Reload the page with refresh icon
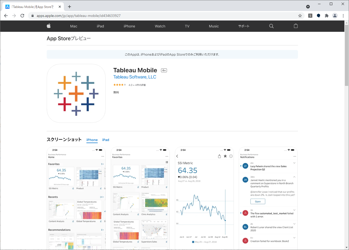 point(22,16)
